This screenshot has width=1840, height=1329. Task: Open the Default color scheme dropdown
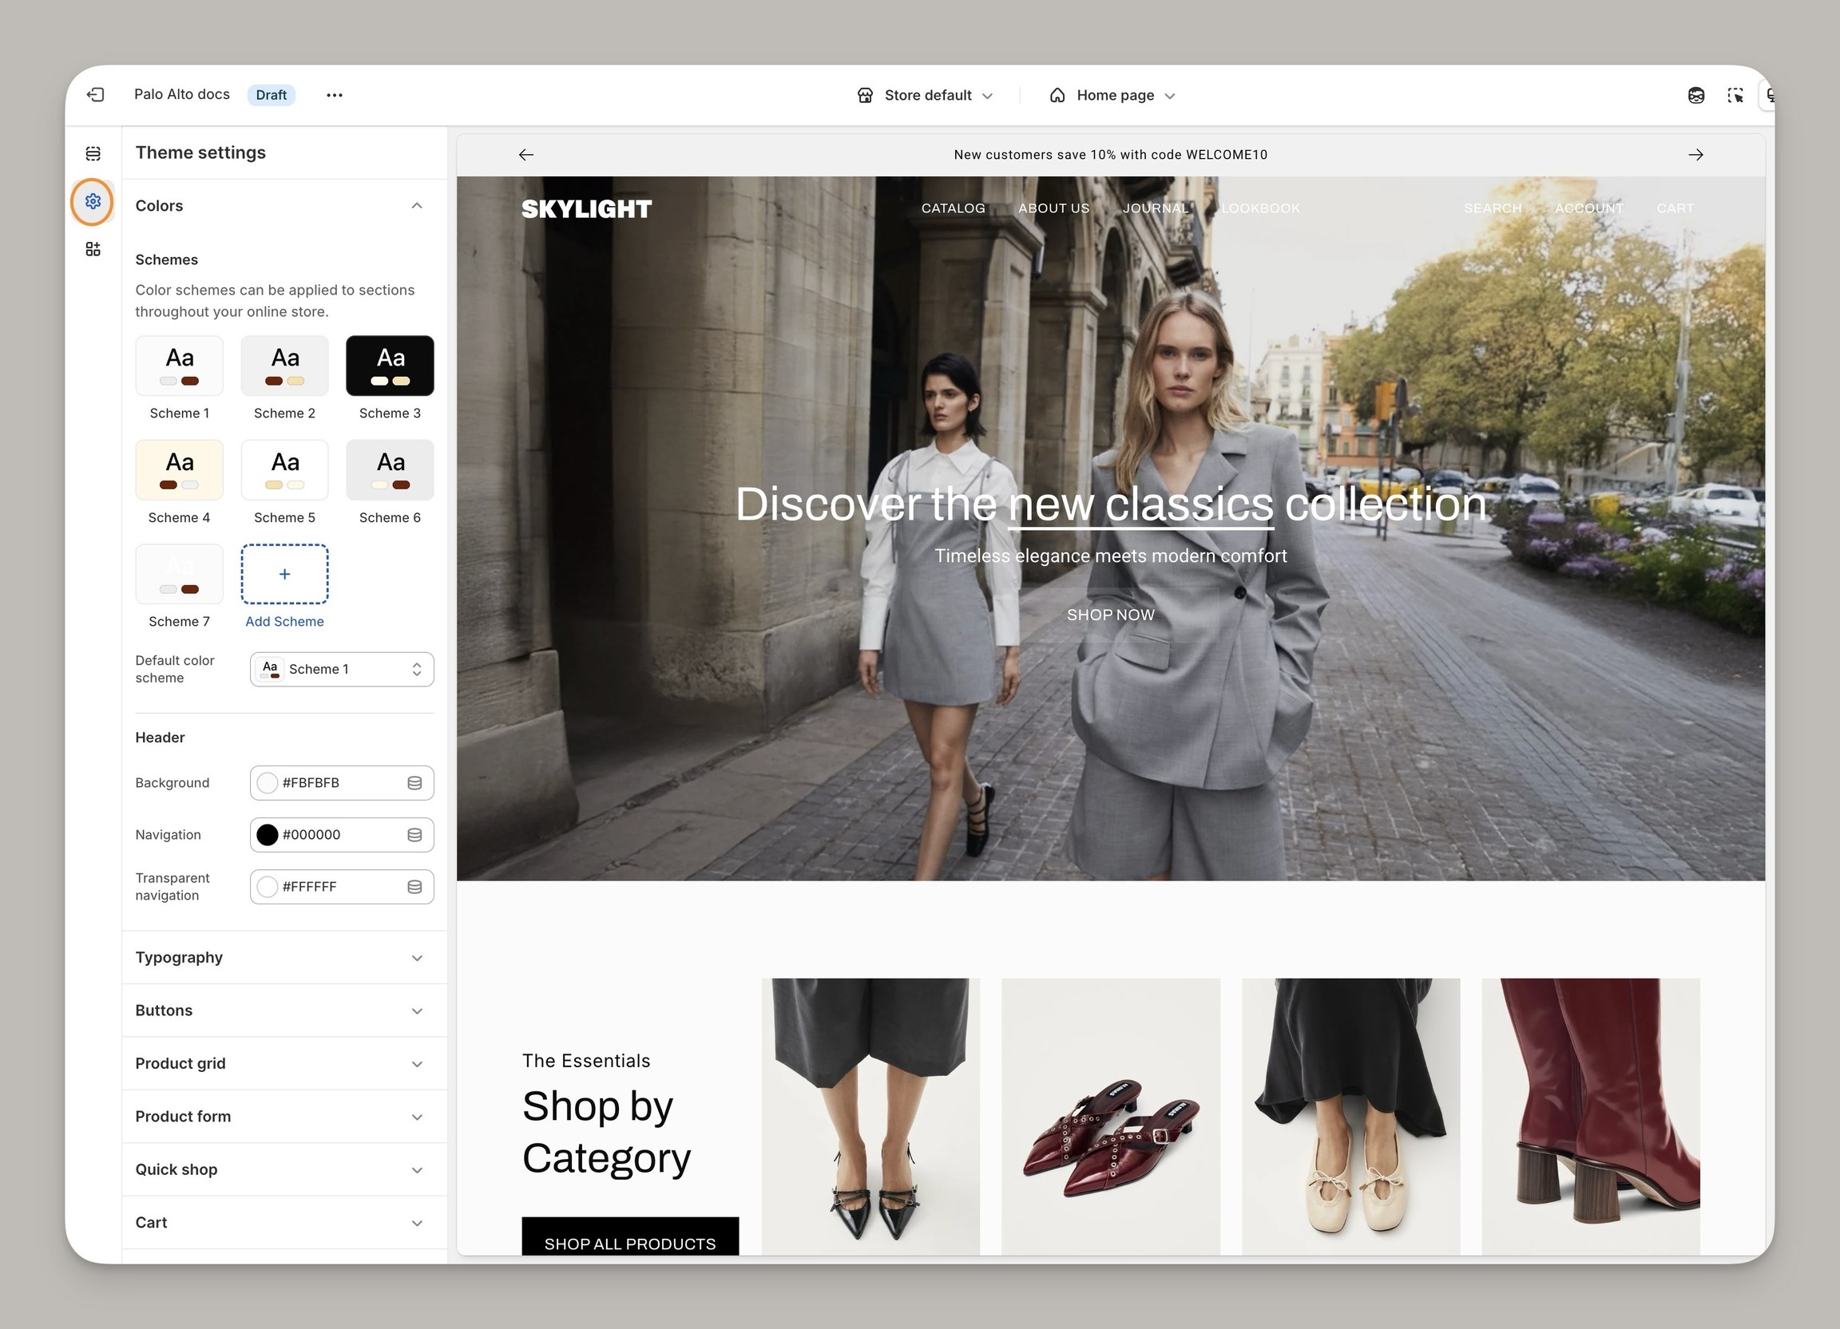click(342, 670)
